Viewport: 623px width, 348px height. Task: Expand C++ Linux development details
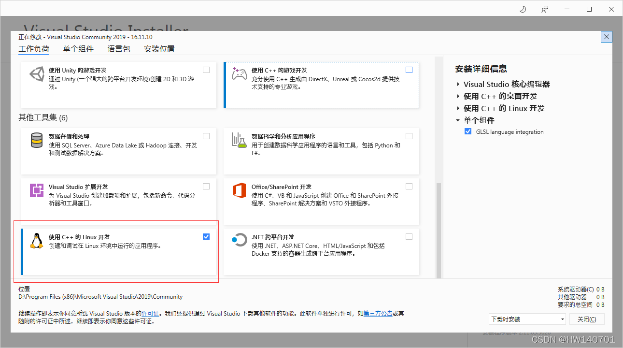pyautogui.click(x=458, y=108)
